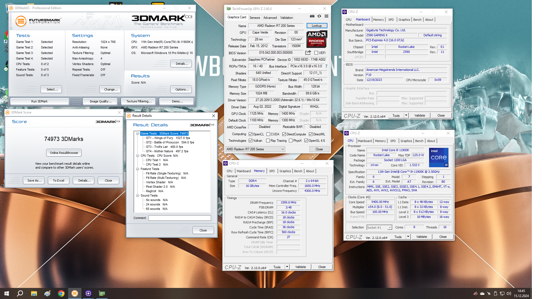
Task: Switch to GPU-Z taskbar icon
Action: (x=102, y=293)
